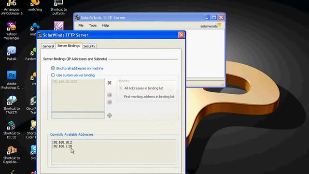Close the TFTP Server settings dialog
Screen dimensions: 309x174
click(x=182, y=35)
